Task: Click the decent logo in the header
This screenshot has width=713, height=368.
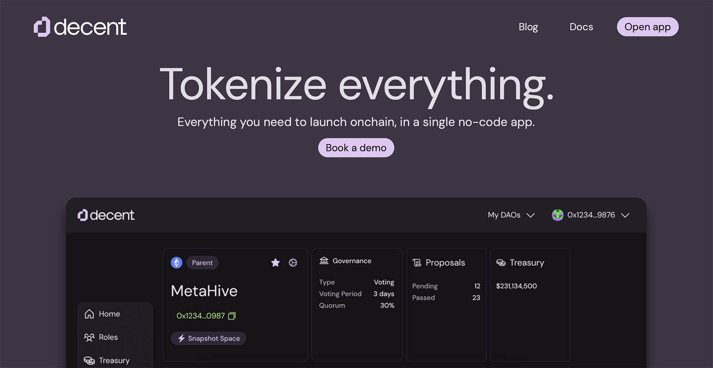Action: [x=80, y=27]
